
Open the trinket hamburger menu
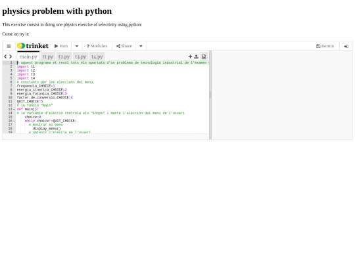click(9, 46)
